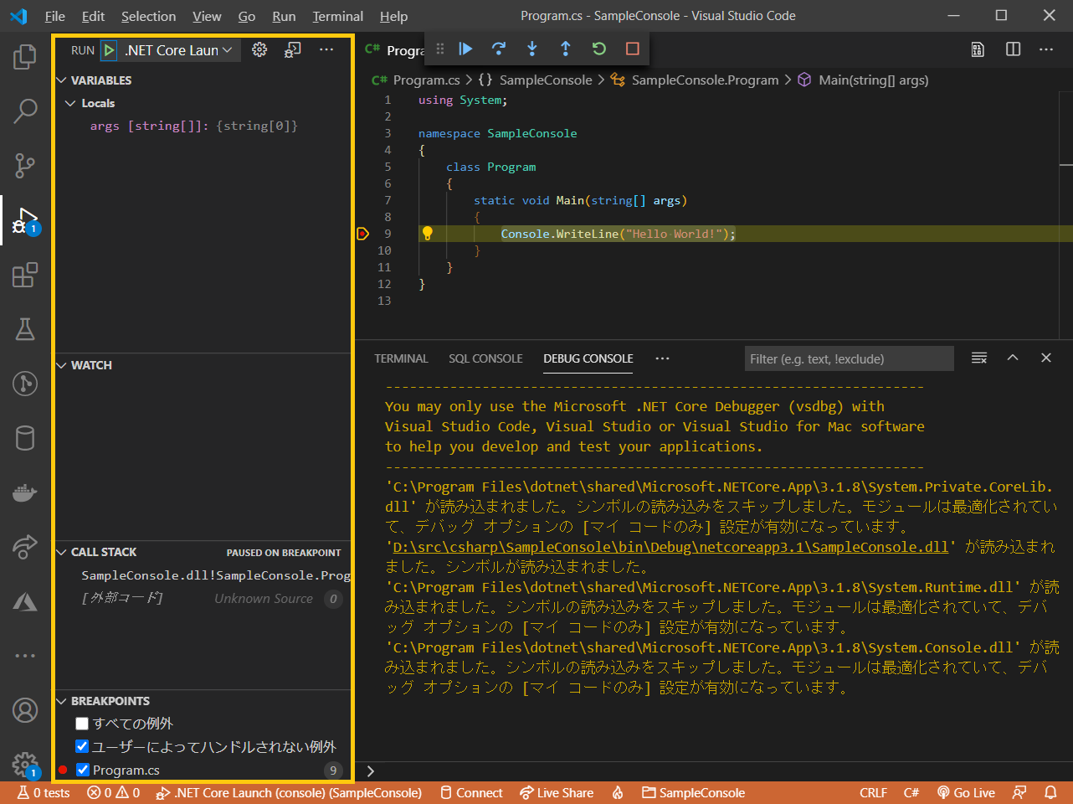This screenshot has height=804, width=1073.
Task: Click Go Live in the status bar
Action: [x=966, y=793]
